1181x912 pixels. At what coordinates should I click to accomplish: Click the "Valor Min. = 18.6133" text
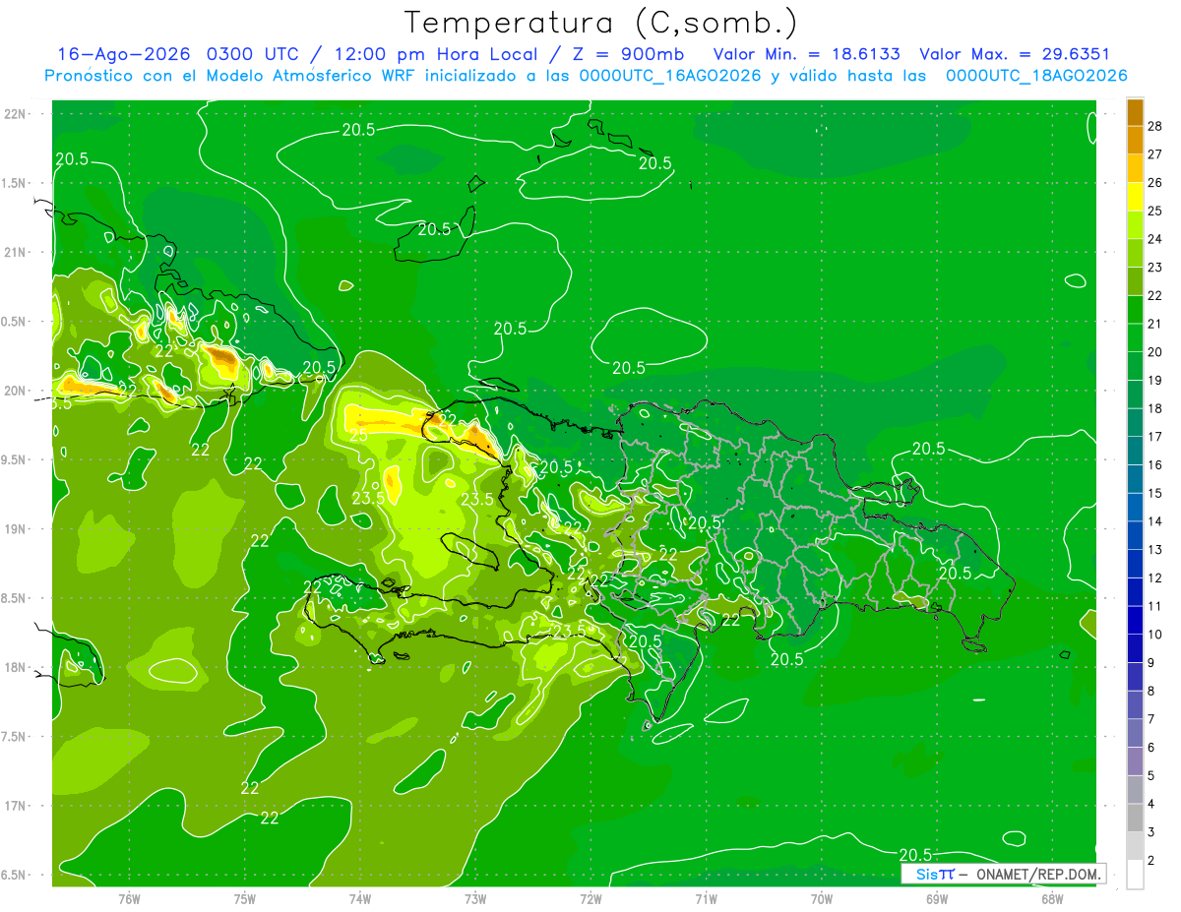coord(807,54)
